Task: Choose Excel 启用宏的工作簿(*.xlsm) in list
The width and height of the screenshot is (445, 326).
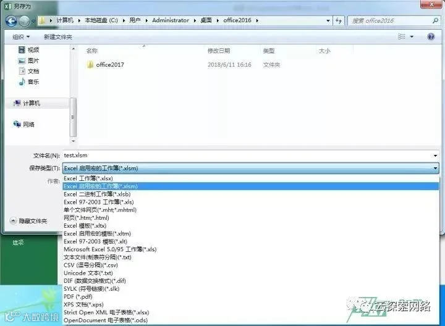Action: (x=250, y=186)
